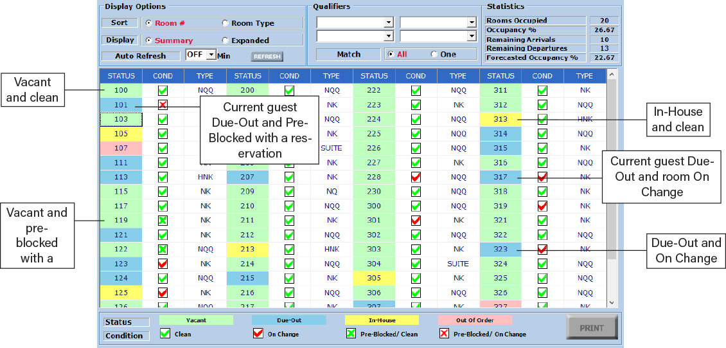Click the On Change legend check icon
Image resolution: width=726 pixels, height=348 pixels.
click(258, 334)
